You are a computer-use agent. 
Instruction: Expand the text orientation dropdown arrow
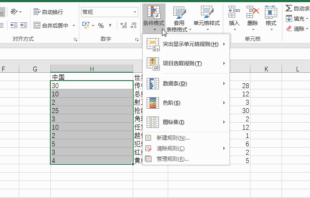[x=21, y=12]
